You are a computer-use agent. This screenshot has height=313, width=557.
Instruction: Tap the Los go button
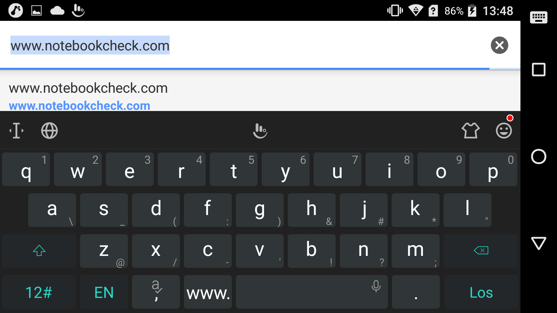[x=481, y=292]
